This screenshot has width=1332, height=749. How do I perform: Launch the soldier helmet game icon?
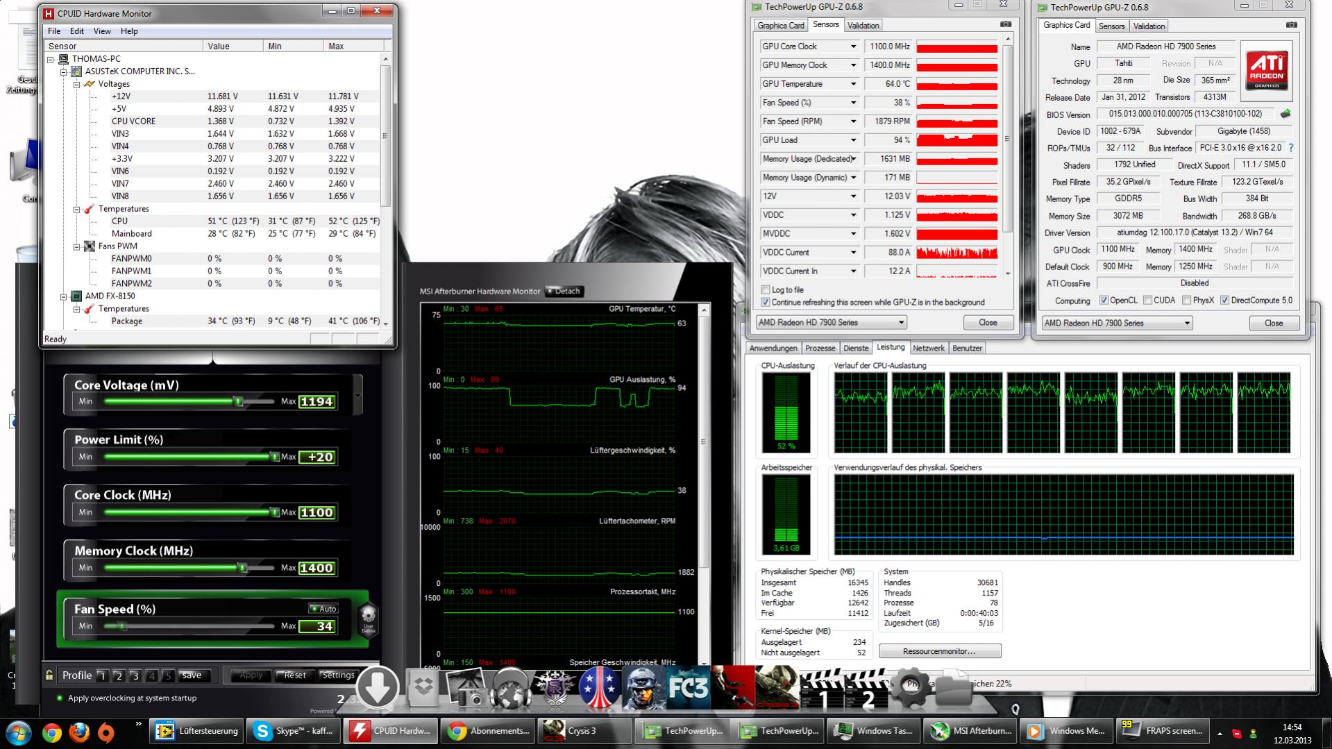click(643, 689)
